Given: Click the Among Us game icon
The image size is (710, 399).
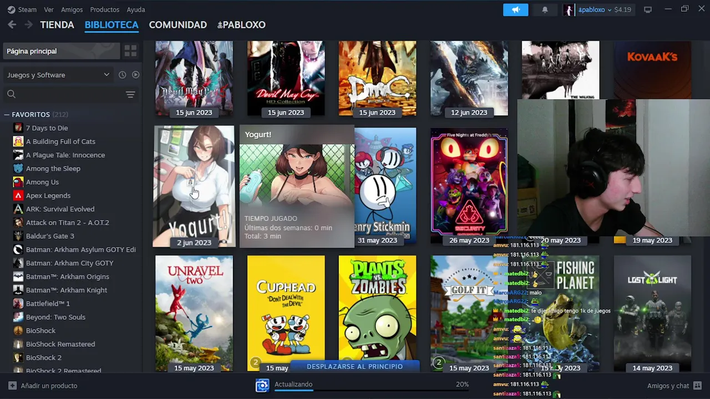Looking at the screenshot, I should [x=18, y=182].
